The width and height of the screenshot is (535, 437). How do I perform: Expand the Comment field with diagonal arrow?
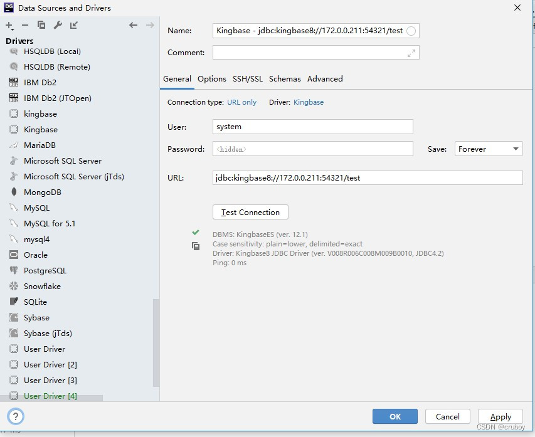(x=412, y=53)
